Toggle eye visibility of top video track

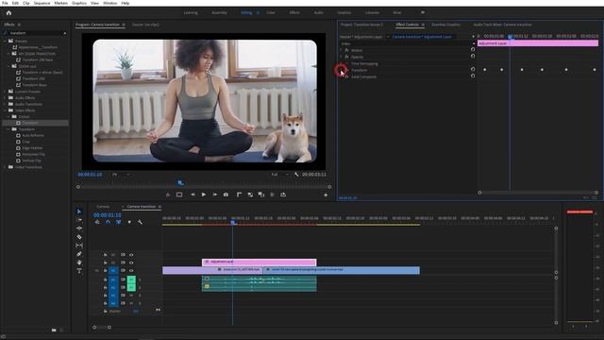(x=131, y=255)
